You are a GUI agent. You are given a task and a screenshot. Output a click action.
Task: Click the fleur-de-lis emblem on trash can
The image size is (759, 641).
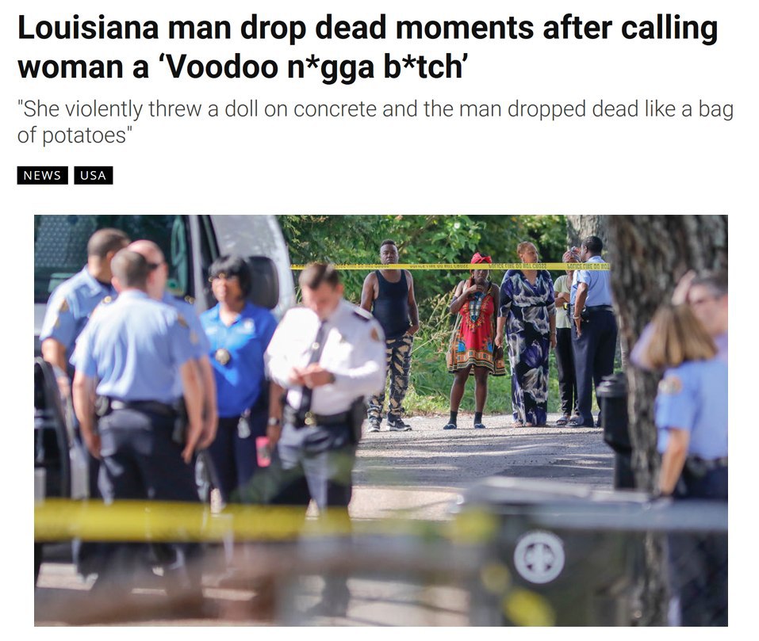click(x=539, y=557)
